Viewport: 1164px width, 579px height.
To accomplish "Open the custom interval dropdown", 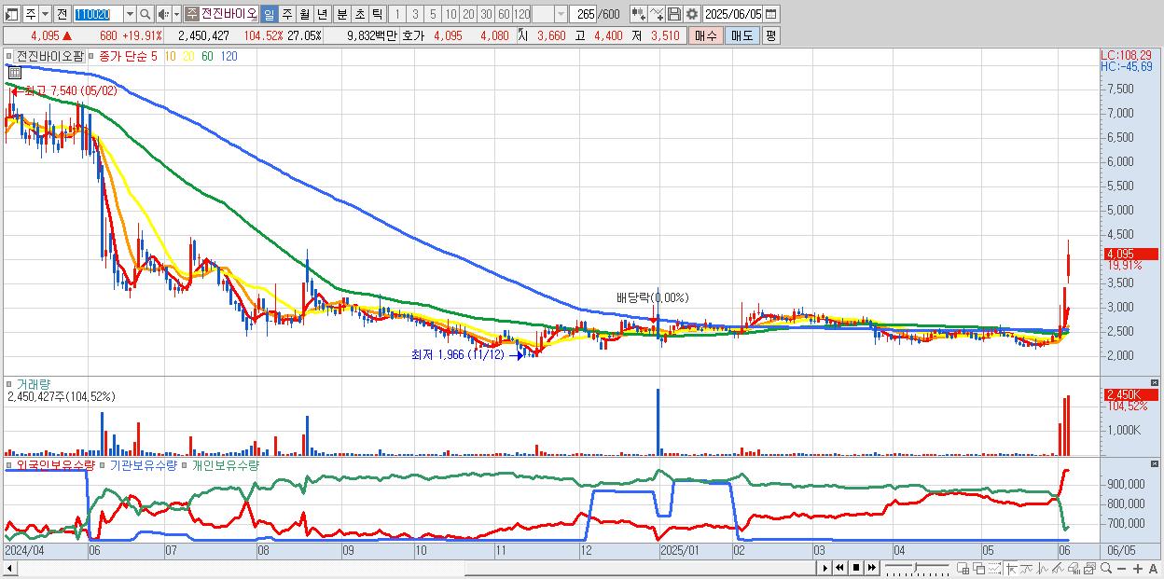I will (x=561, y=14).
